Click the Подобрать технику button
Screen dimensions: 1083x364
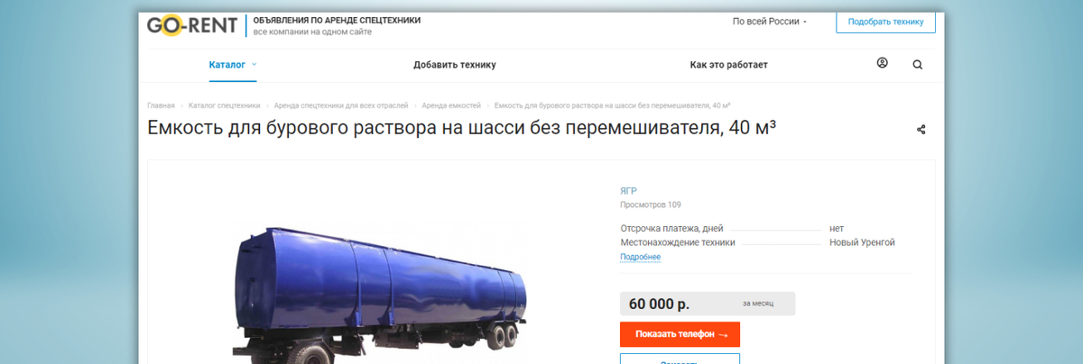pos(886,22)
